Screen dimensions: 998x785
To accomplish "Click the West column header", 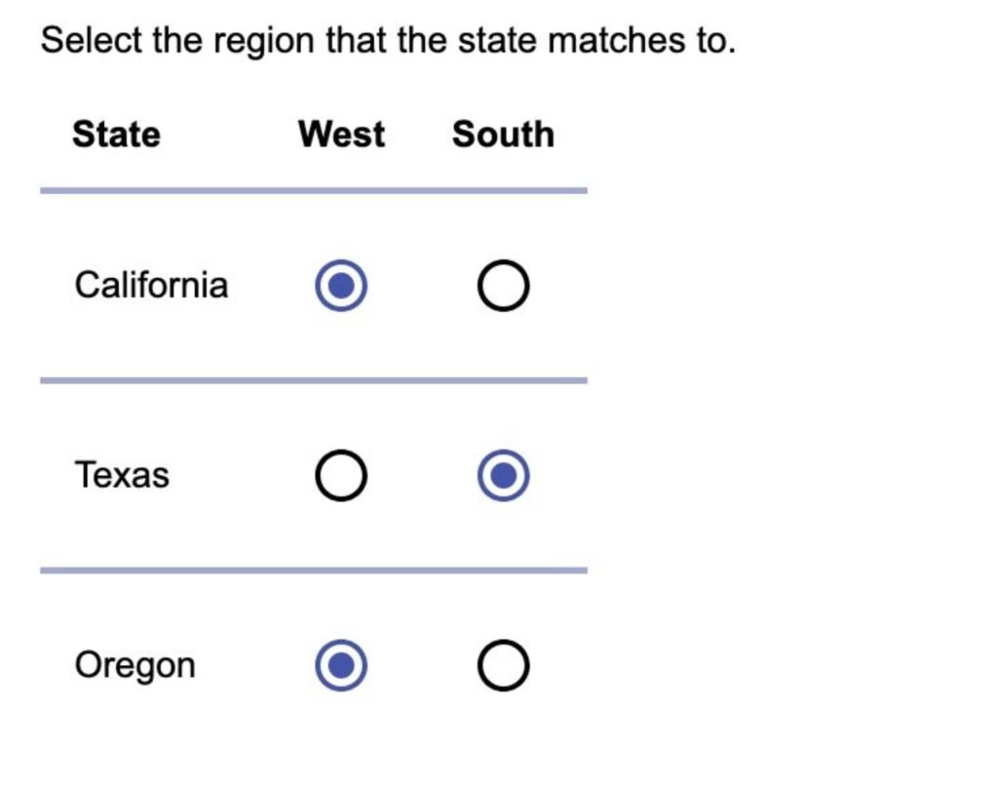I will click(342, 135).
